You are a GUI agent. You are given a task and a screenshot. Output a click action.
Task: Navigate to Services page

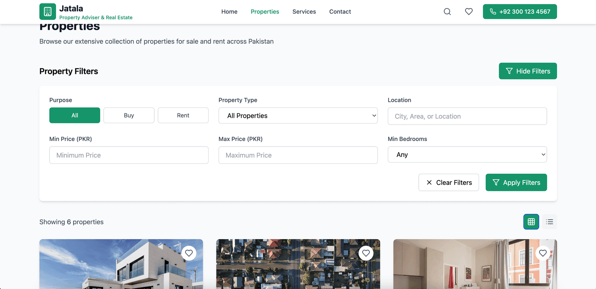pyautogui.click(x=304, y=12)
